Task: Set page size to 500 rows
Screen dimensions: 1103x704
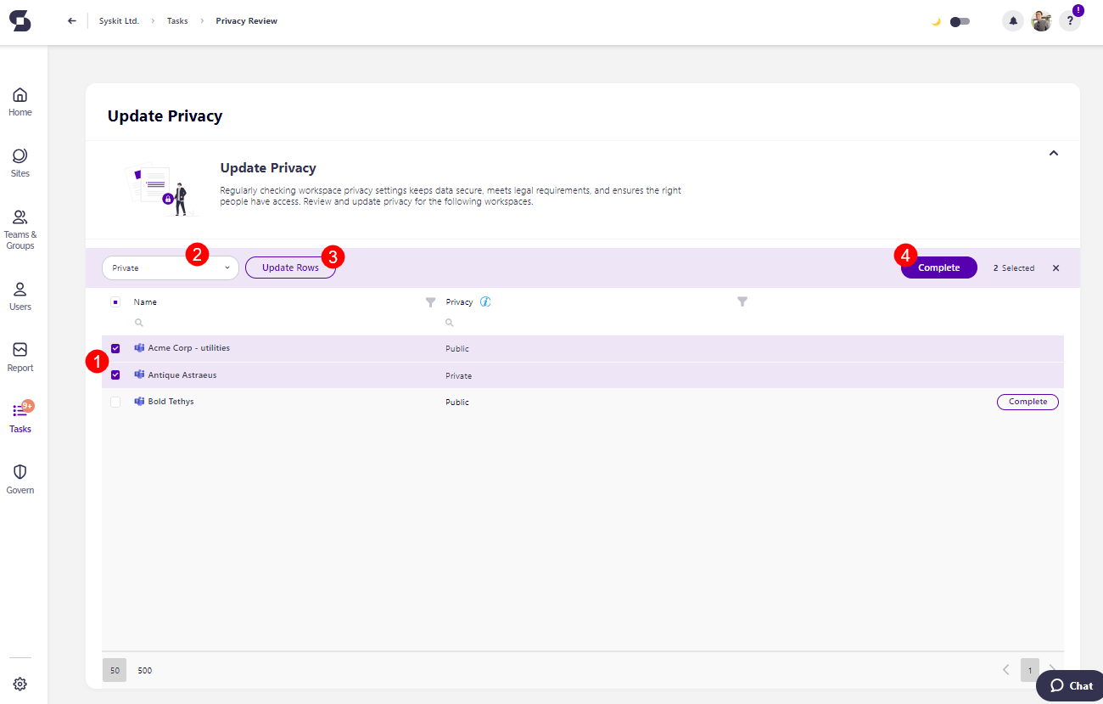Action: pyautogui.click(x=144, y=670)
